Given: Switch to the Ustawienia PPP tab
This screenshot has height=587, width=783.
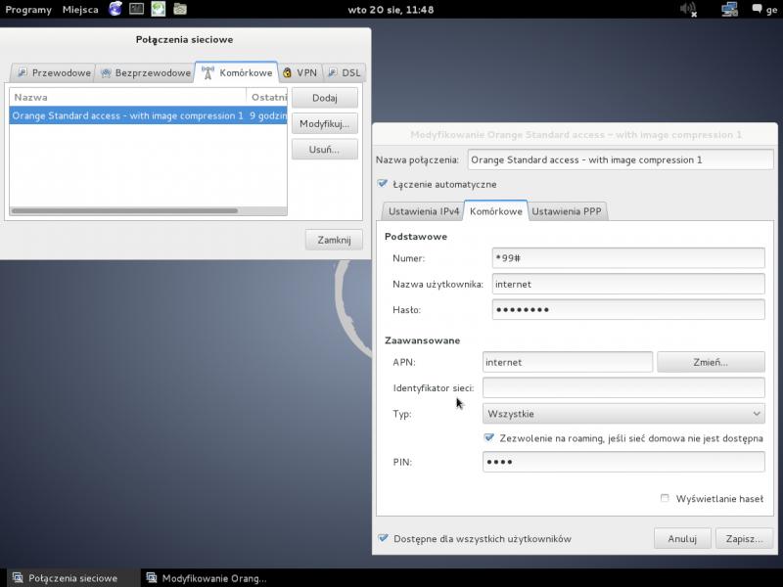Looking at the screenshot, I should [x=566, y=211].
